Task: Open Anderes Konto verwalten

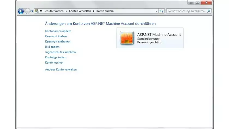Action: coord(61,70)
